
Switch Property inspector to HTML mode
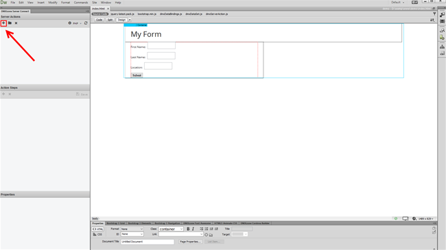pyautogui.click(x=98, y=229)
